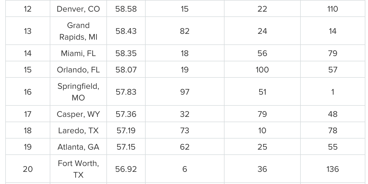Click the Fort Worth, TX cell
Image resolution: width=368 pixels, height=184 pixels.
[x=78, y=169]
